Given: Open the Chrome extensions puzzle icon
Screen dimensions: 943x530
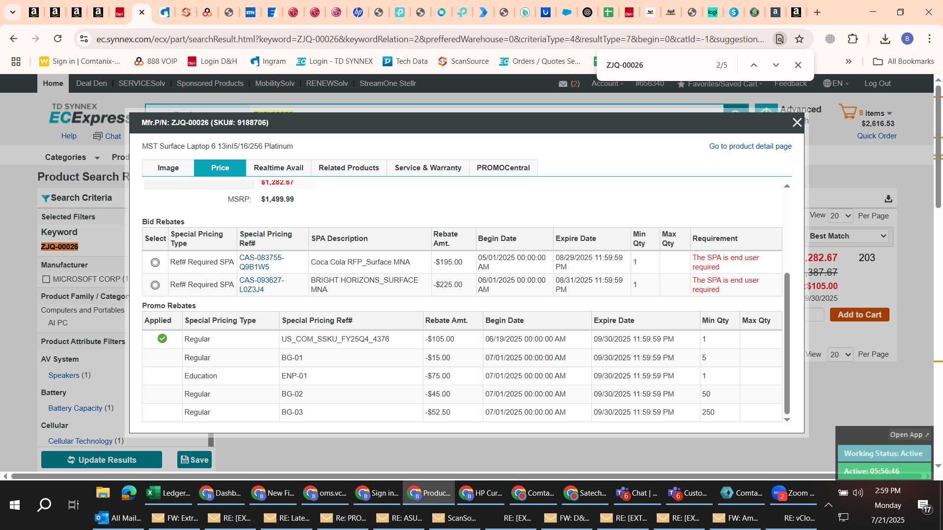Looking at the screenshot, I should coord(853,39).
